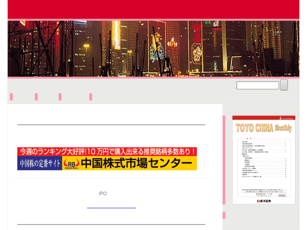307x230 pixels.
Task: Click the search text field
Action: (258, 85)
